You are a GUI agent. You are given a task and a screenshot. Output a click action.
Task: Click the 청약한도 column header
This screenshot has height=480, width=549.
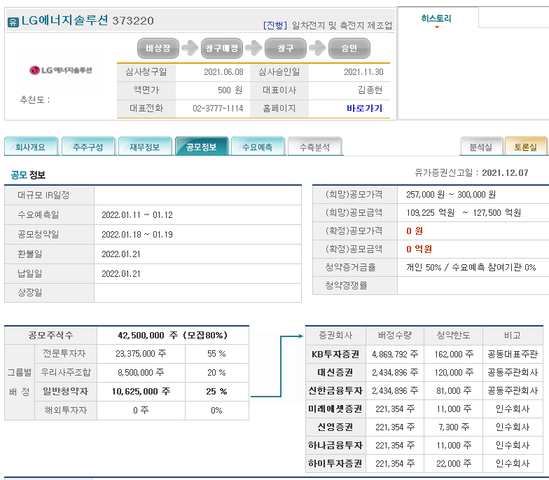[454, 335]
